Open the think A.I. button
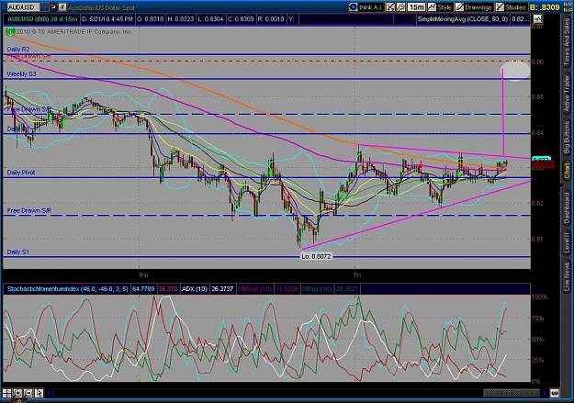Viewport: 574px width, 403px height. (366, 7)
